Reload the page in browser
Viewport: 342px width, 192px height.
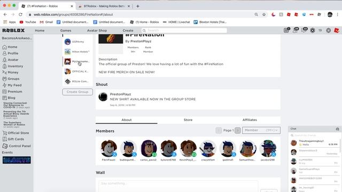20,14
